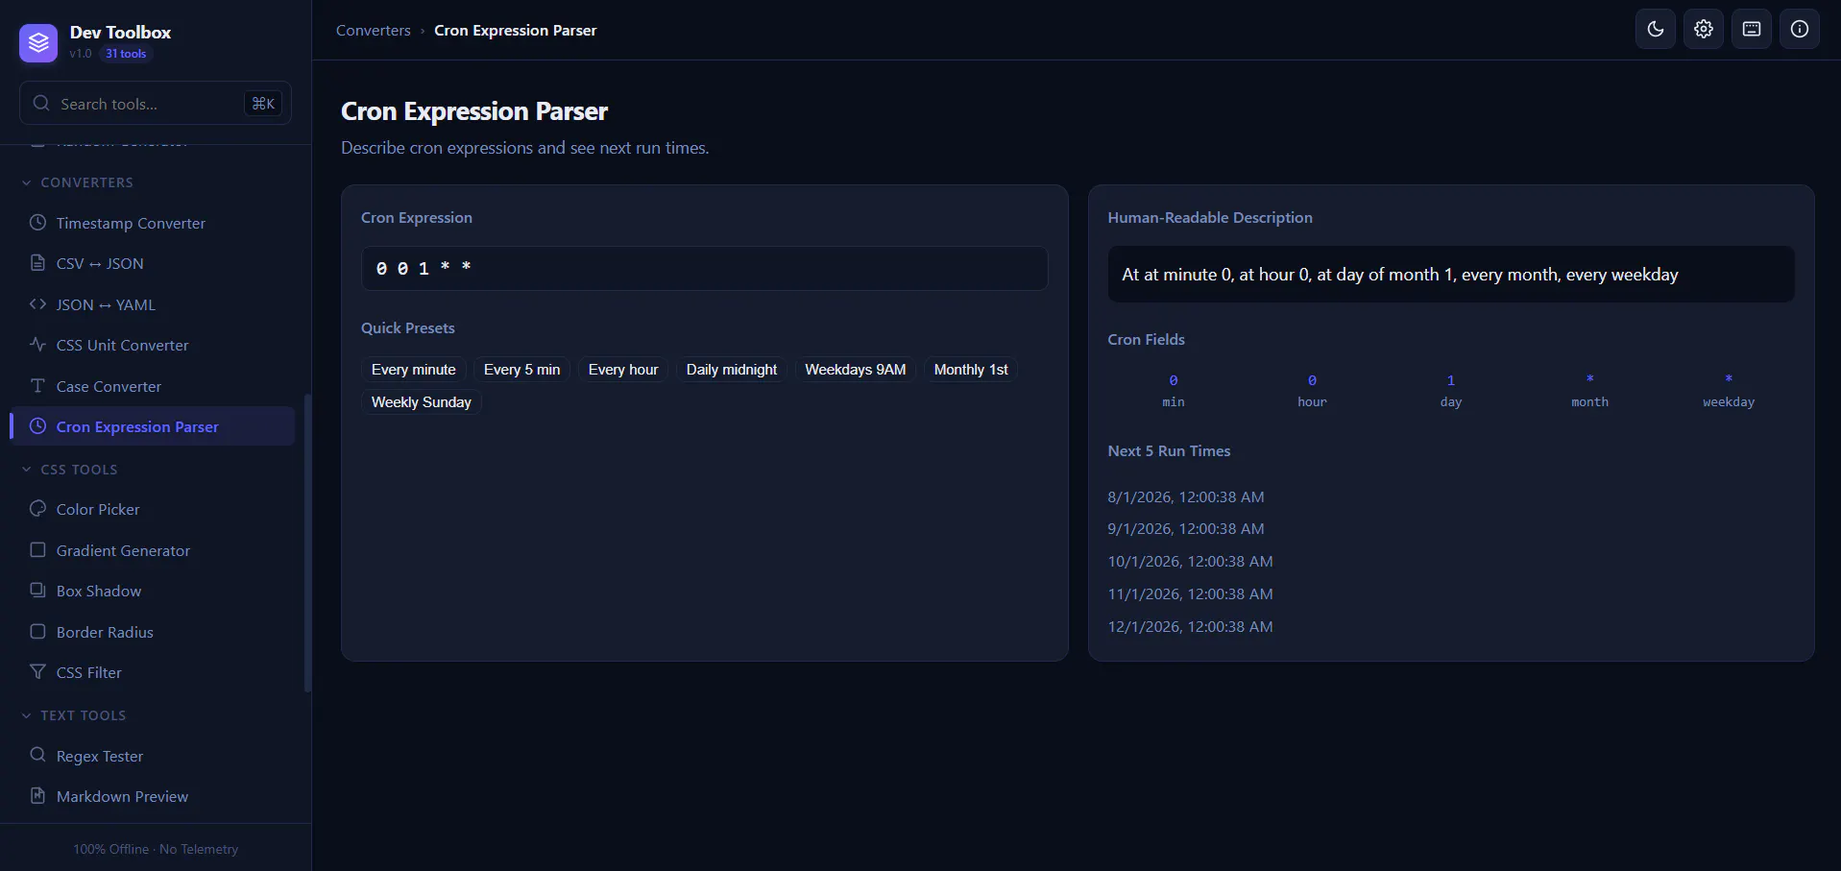Click run time 12/1/2026, 12:00:38 AM
Image resolution: width=1841 pixels, height=871 pixels.
coord(1191,626)
